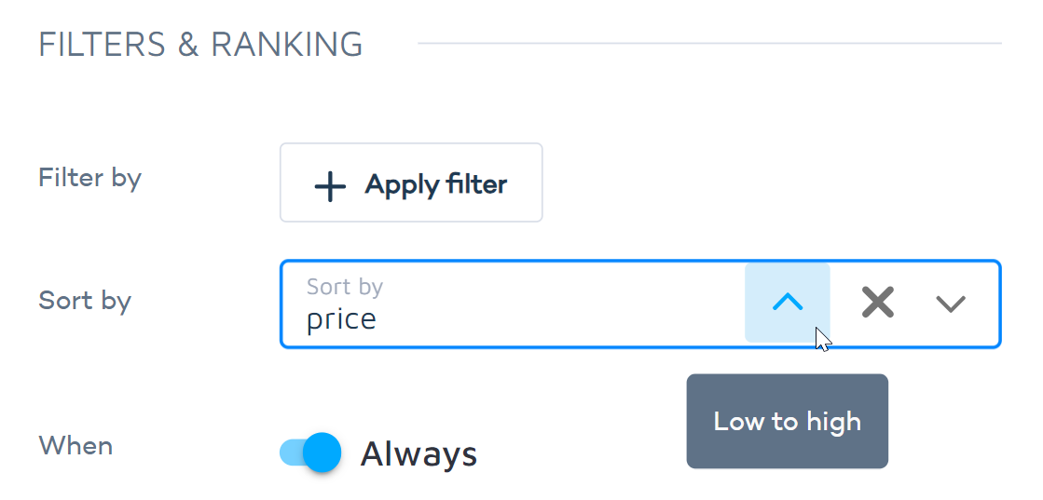
Task: Click the "Low to high" tooltip
Action: pyautogui.click(x=787, y=422)
